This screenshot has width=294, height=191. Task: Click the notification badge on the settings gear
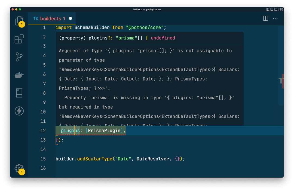tap(22, 172)
